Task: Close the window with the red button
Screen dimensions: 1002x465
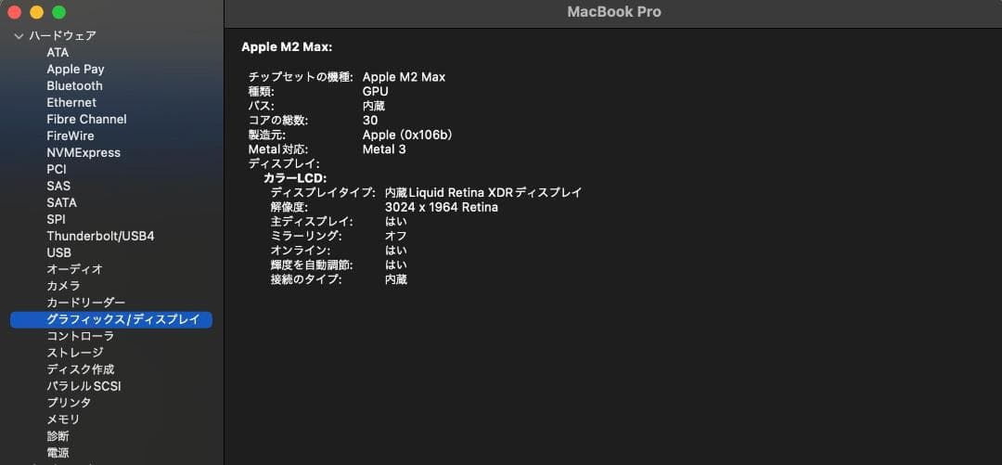Action: point(15,12)
